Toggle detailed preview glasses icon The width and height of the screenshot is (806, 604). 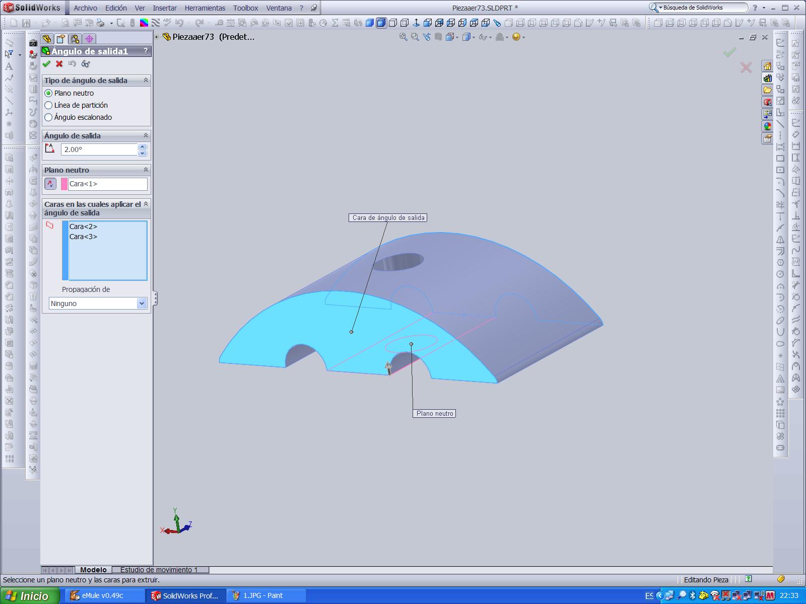click(x=86, y=64)
